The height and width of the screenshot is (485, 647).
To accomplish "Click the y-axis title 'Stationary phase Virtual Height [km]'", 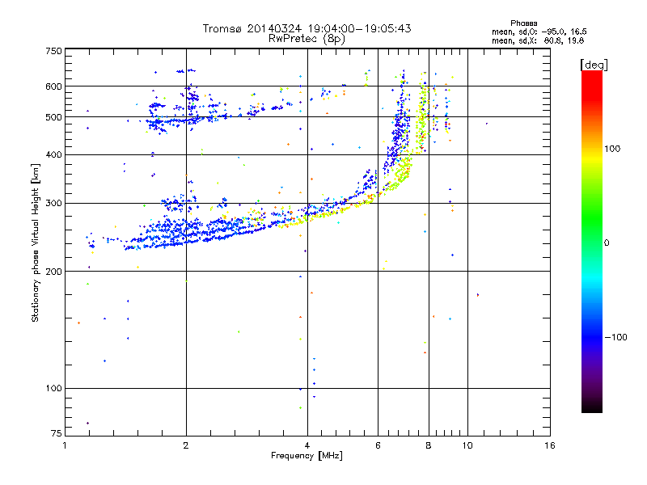I will pos(36,242).
